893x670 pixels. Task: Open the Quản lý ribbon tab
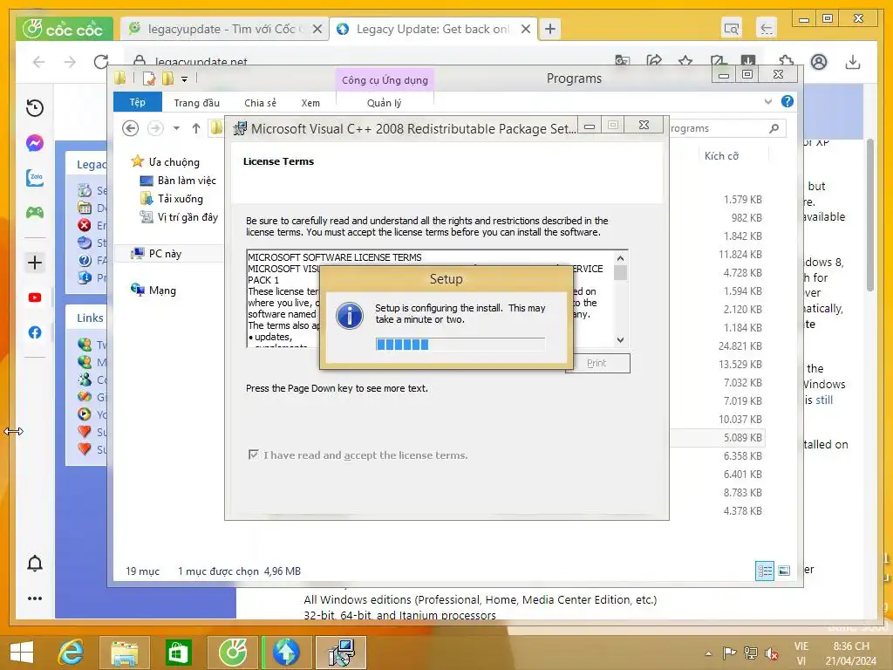[385, 103]
